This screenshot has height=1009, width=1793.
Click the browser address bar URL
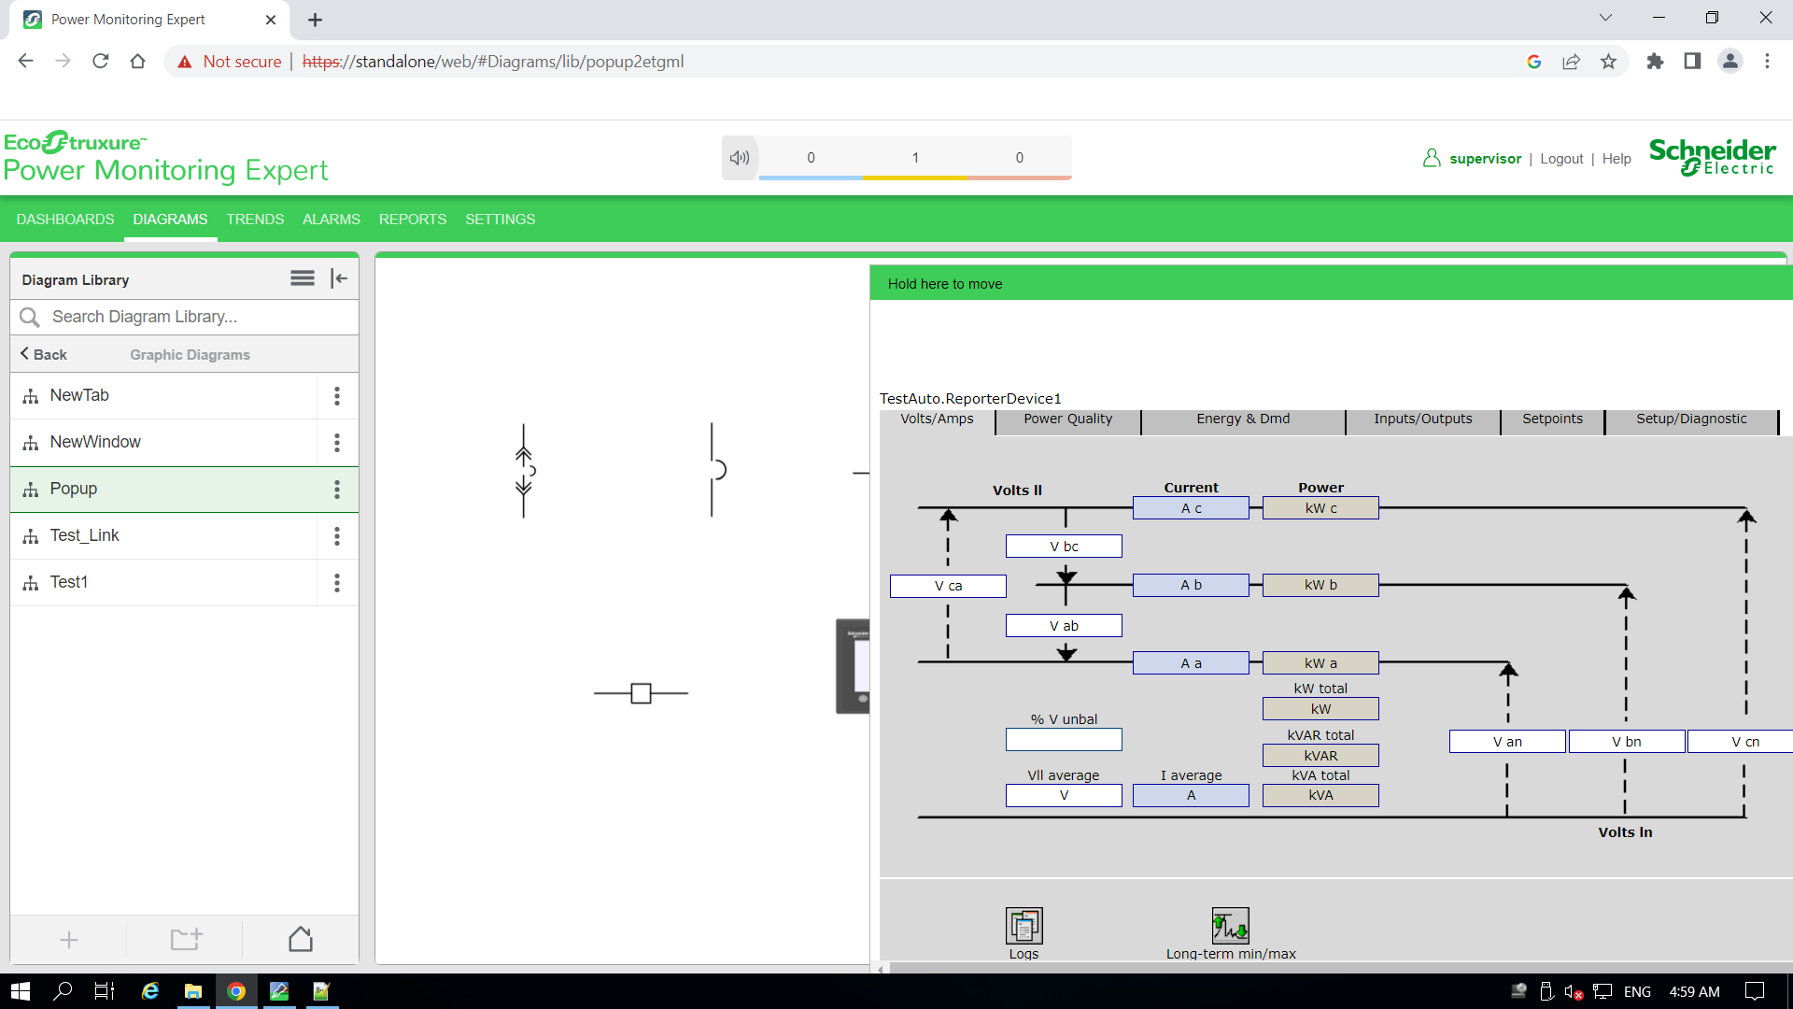point(493,62)
